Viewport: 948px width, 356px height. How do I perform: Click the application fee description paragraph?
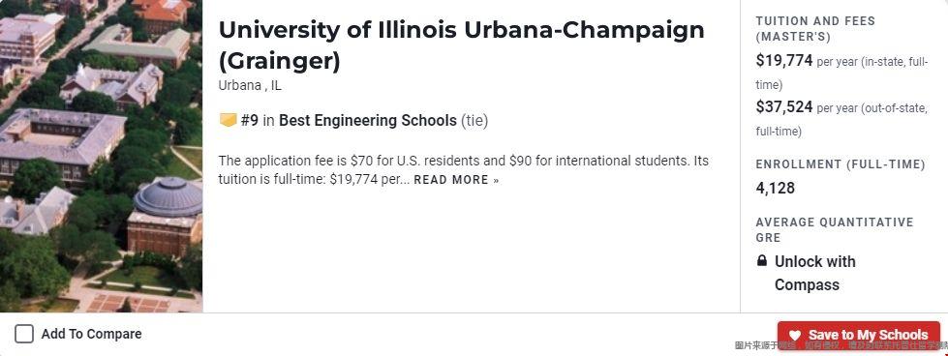pos(463,170)
